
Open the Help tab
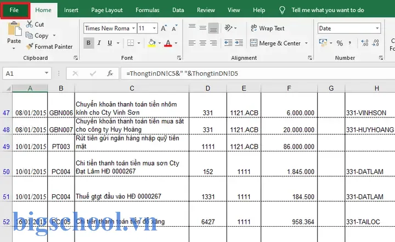click(259, 10)
